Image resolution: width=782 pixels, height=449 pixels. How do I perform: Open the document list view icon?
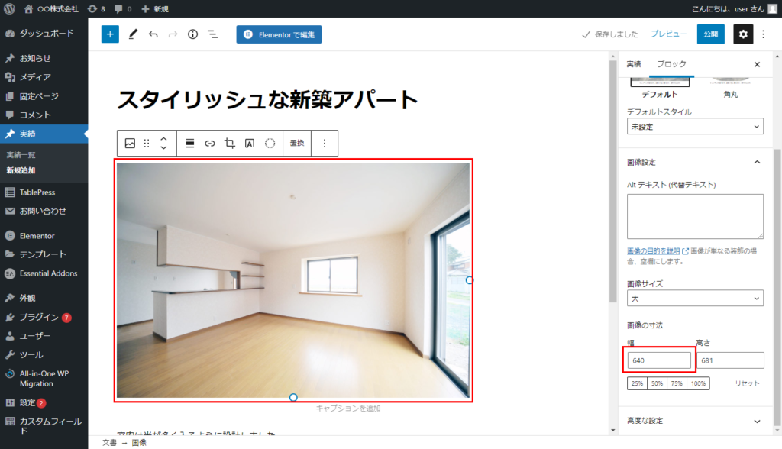(212, 34)
